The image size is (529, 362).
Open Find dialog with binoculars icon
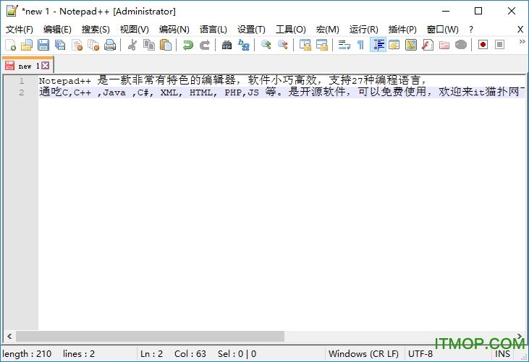(x=227, y=45)
